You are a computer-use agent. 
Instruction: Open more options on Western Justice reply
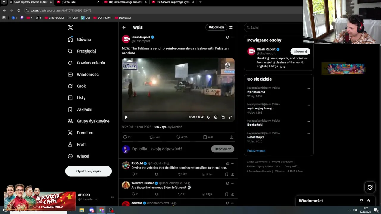point(233,183)
